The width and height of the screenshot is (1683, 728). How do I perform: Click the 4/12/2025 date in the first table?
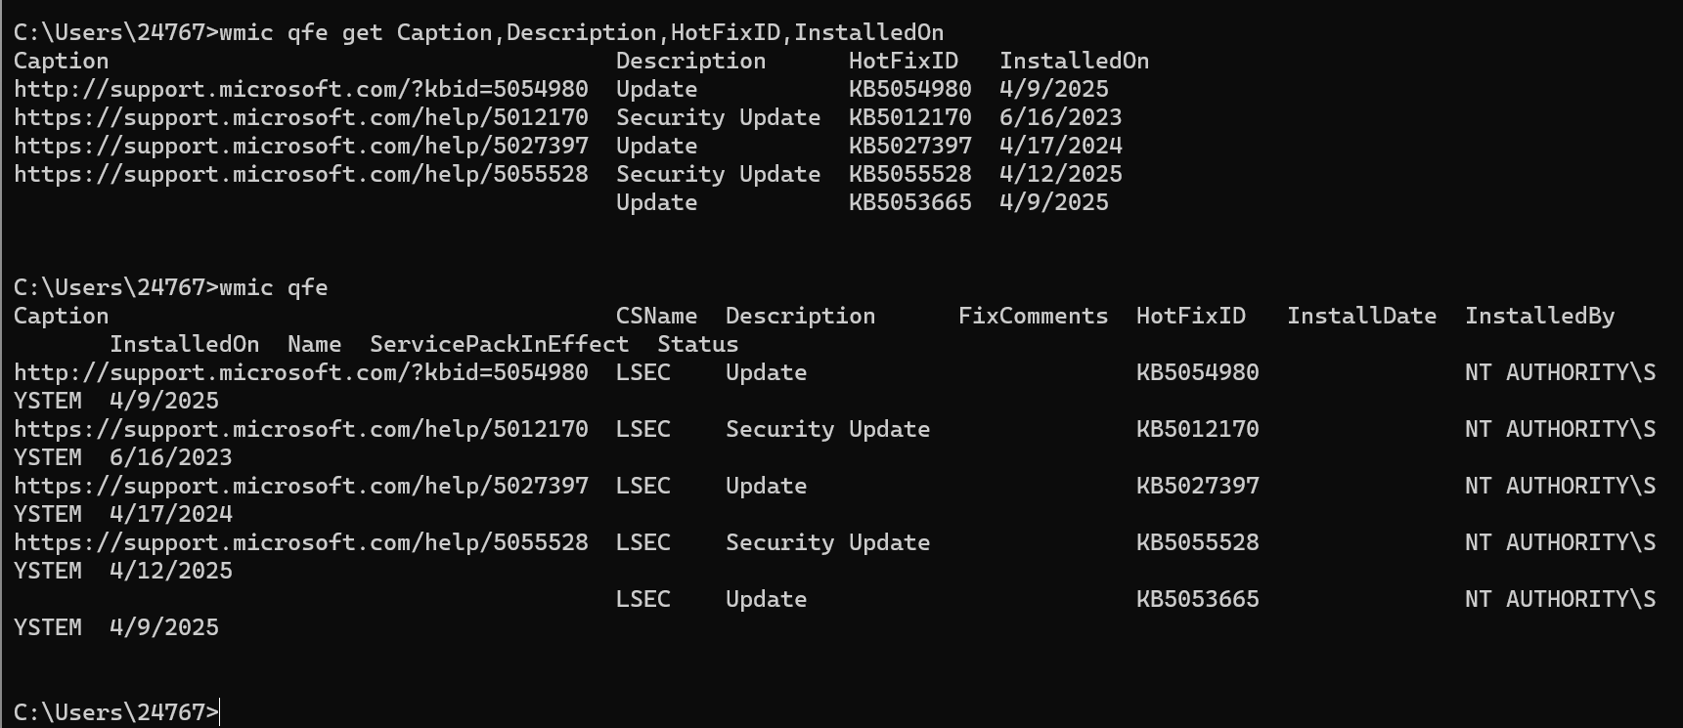[x=1060, y=174]
